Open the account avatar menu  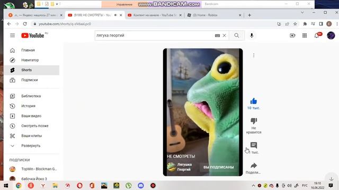331,35
